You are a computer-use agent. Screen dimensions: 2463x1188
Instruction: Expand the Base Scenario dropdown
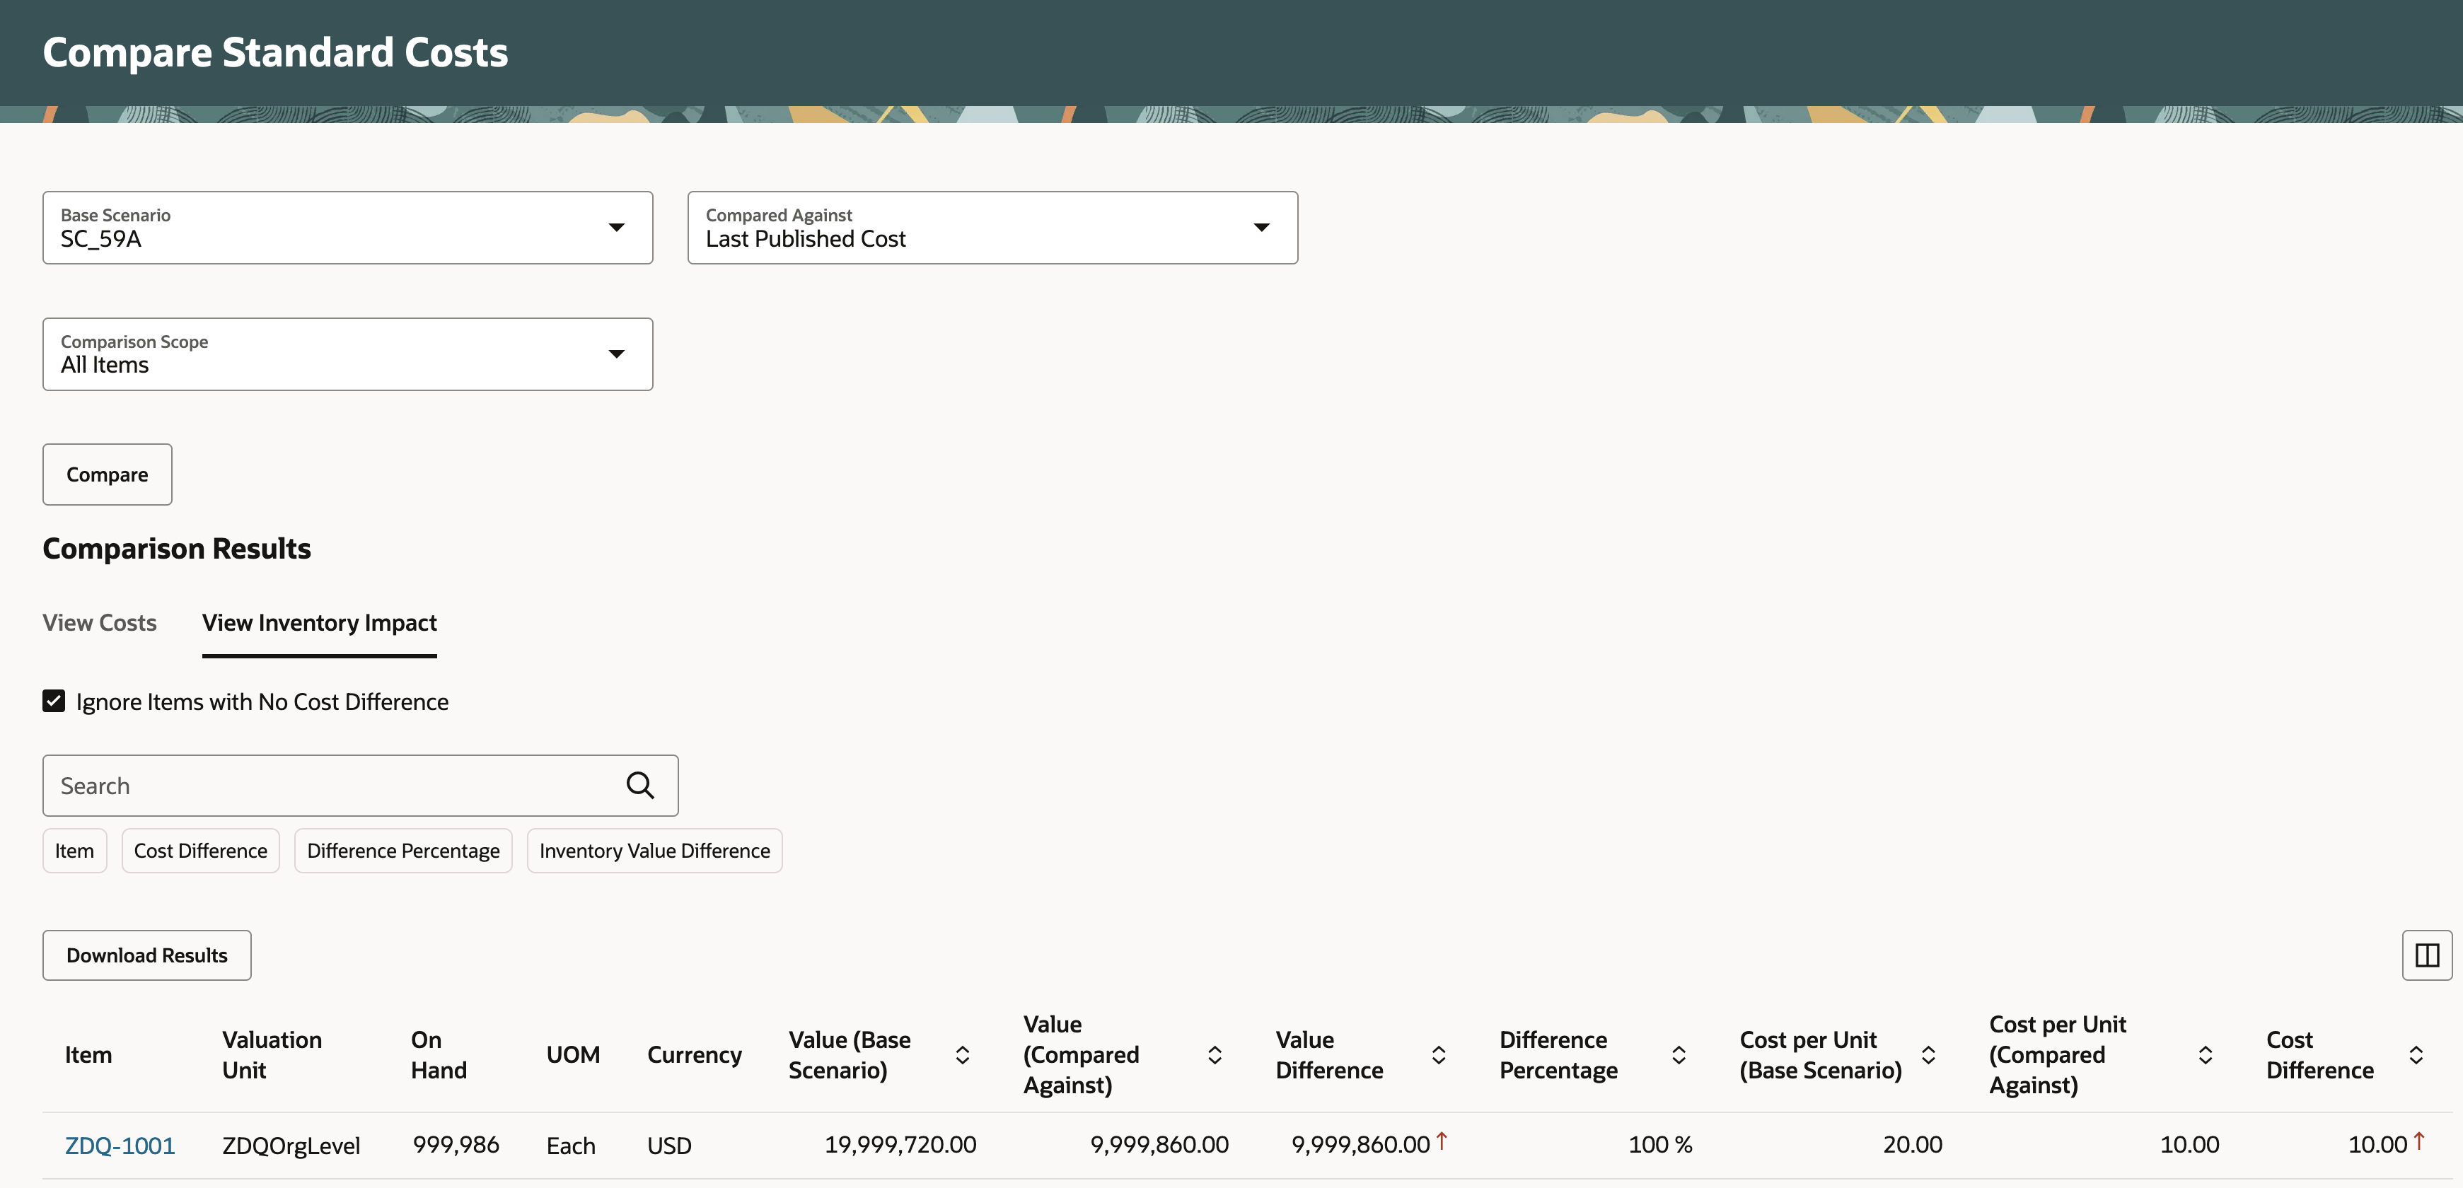pyautogui.click(x=615, y=228)
